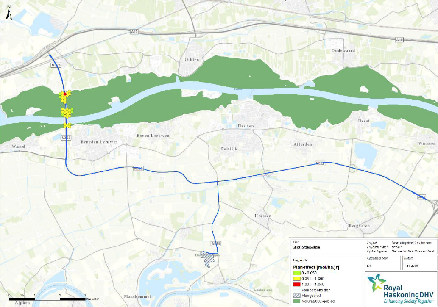The width and height of the screenshot is (438, 307).
Task: Click the project name Recreatiegebied Goudenham
Action: point(411,243)
